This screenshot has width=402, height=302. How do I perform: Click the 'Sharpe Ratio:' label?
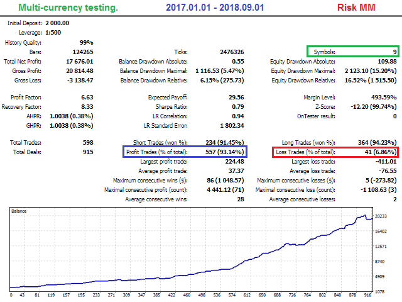171,107
